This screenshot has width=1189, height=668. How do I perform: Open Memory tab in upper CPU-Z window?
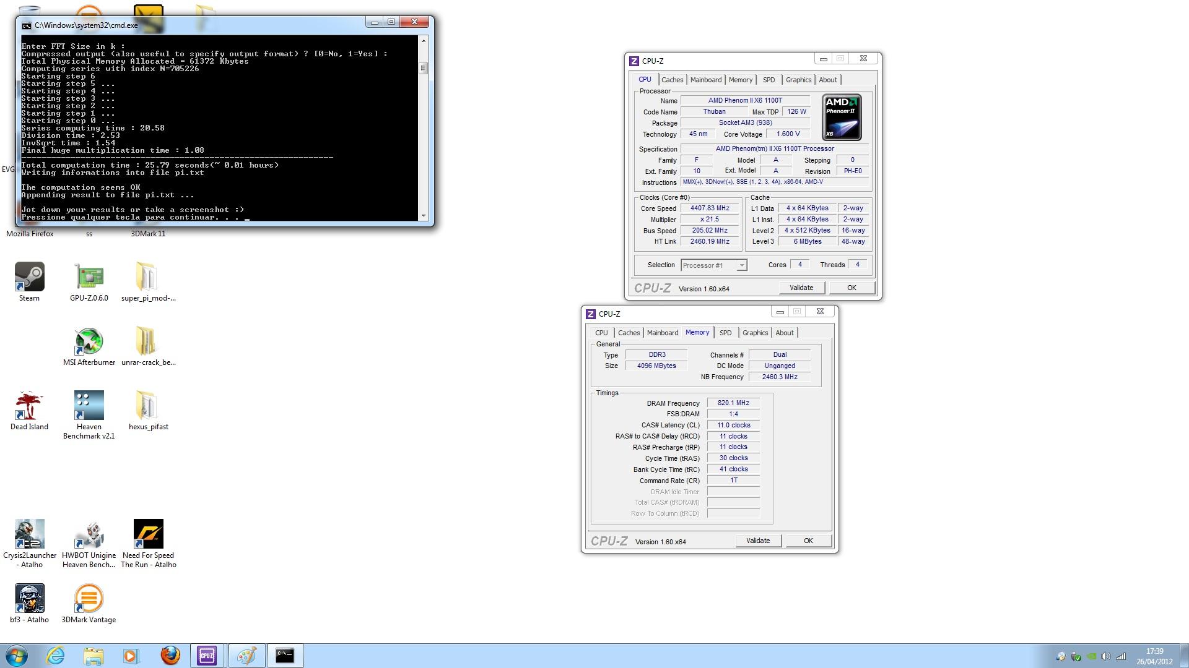click(741, 80)
